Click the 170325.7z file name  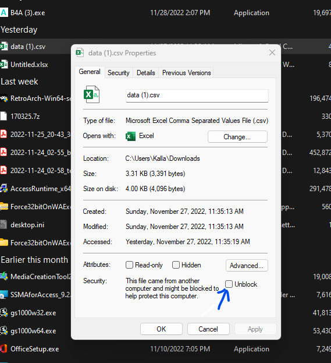[x=25, y=116]
